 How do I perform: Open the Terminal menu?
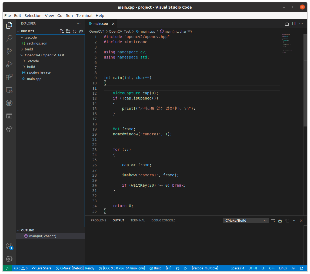point(84,16)
